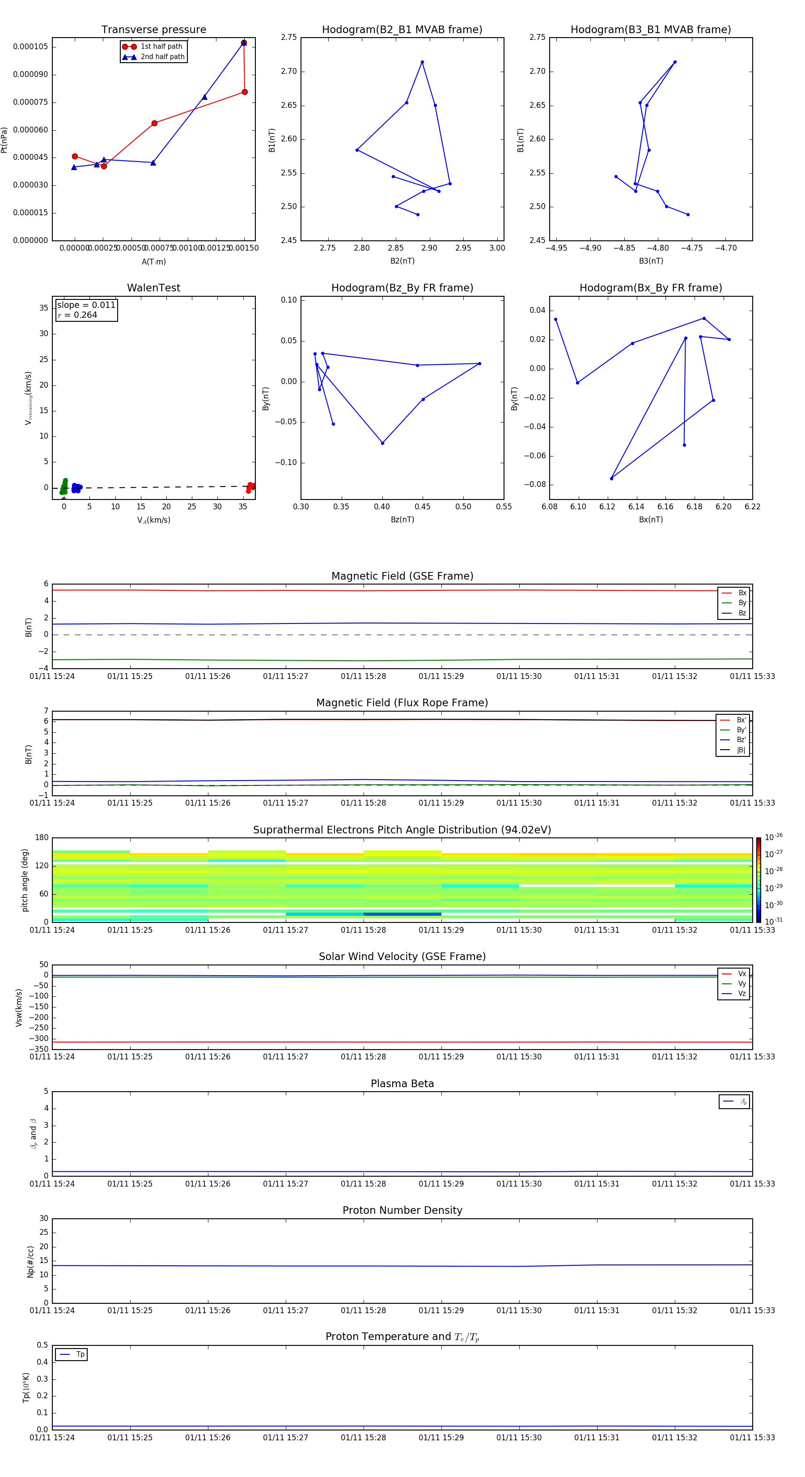
Task: Click the "Magnetic Field (Flux Rope Frame)" title
Action: [402, 703]
